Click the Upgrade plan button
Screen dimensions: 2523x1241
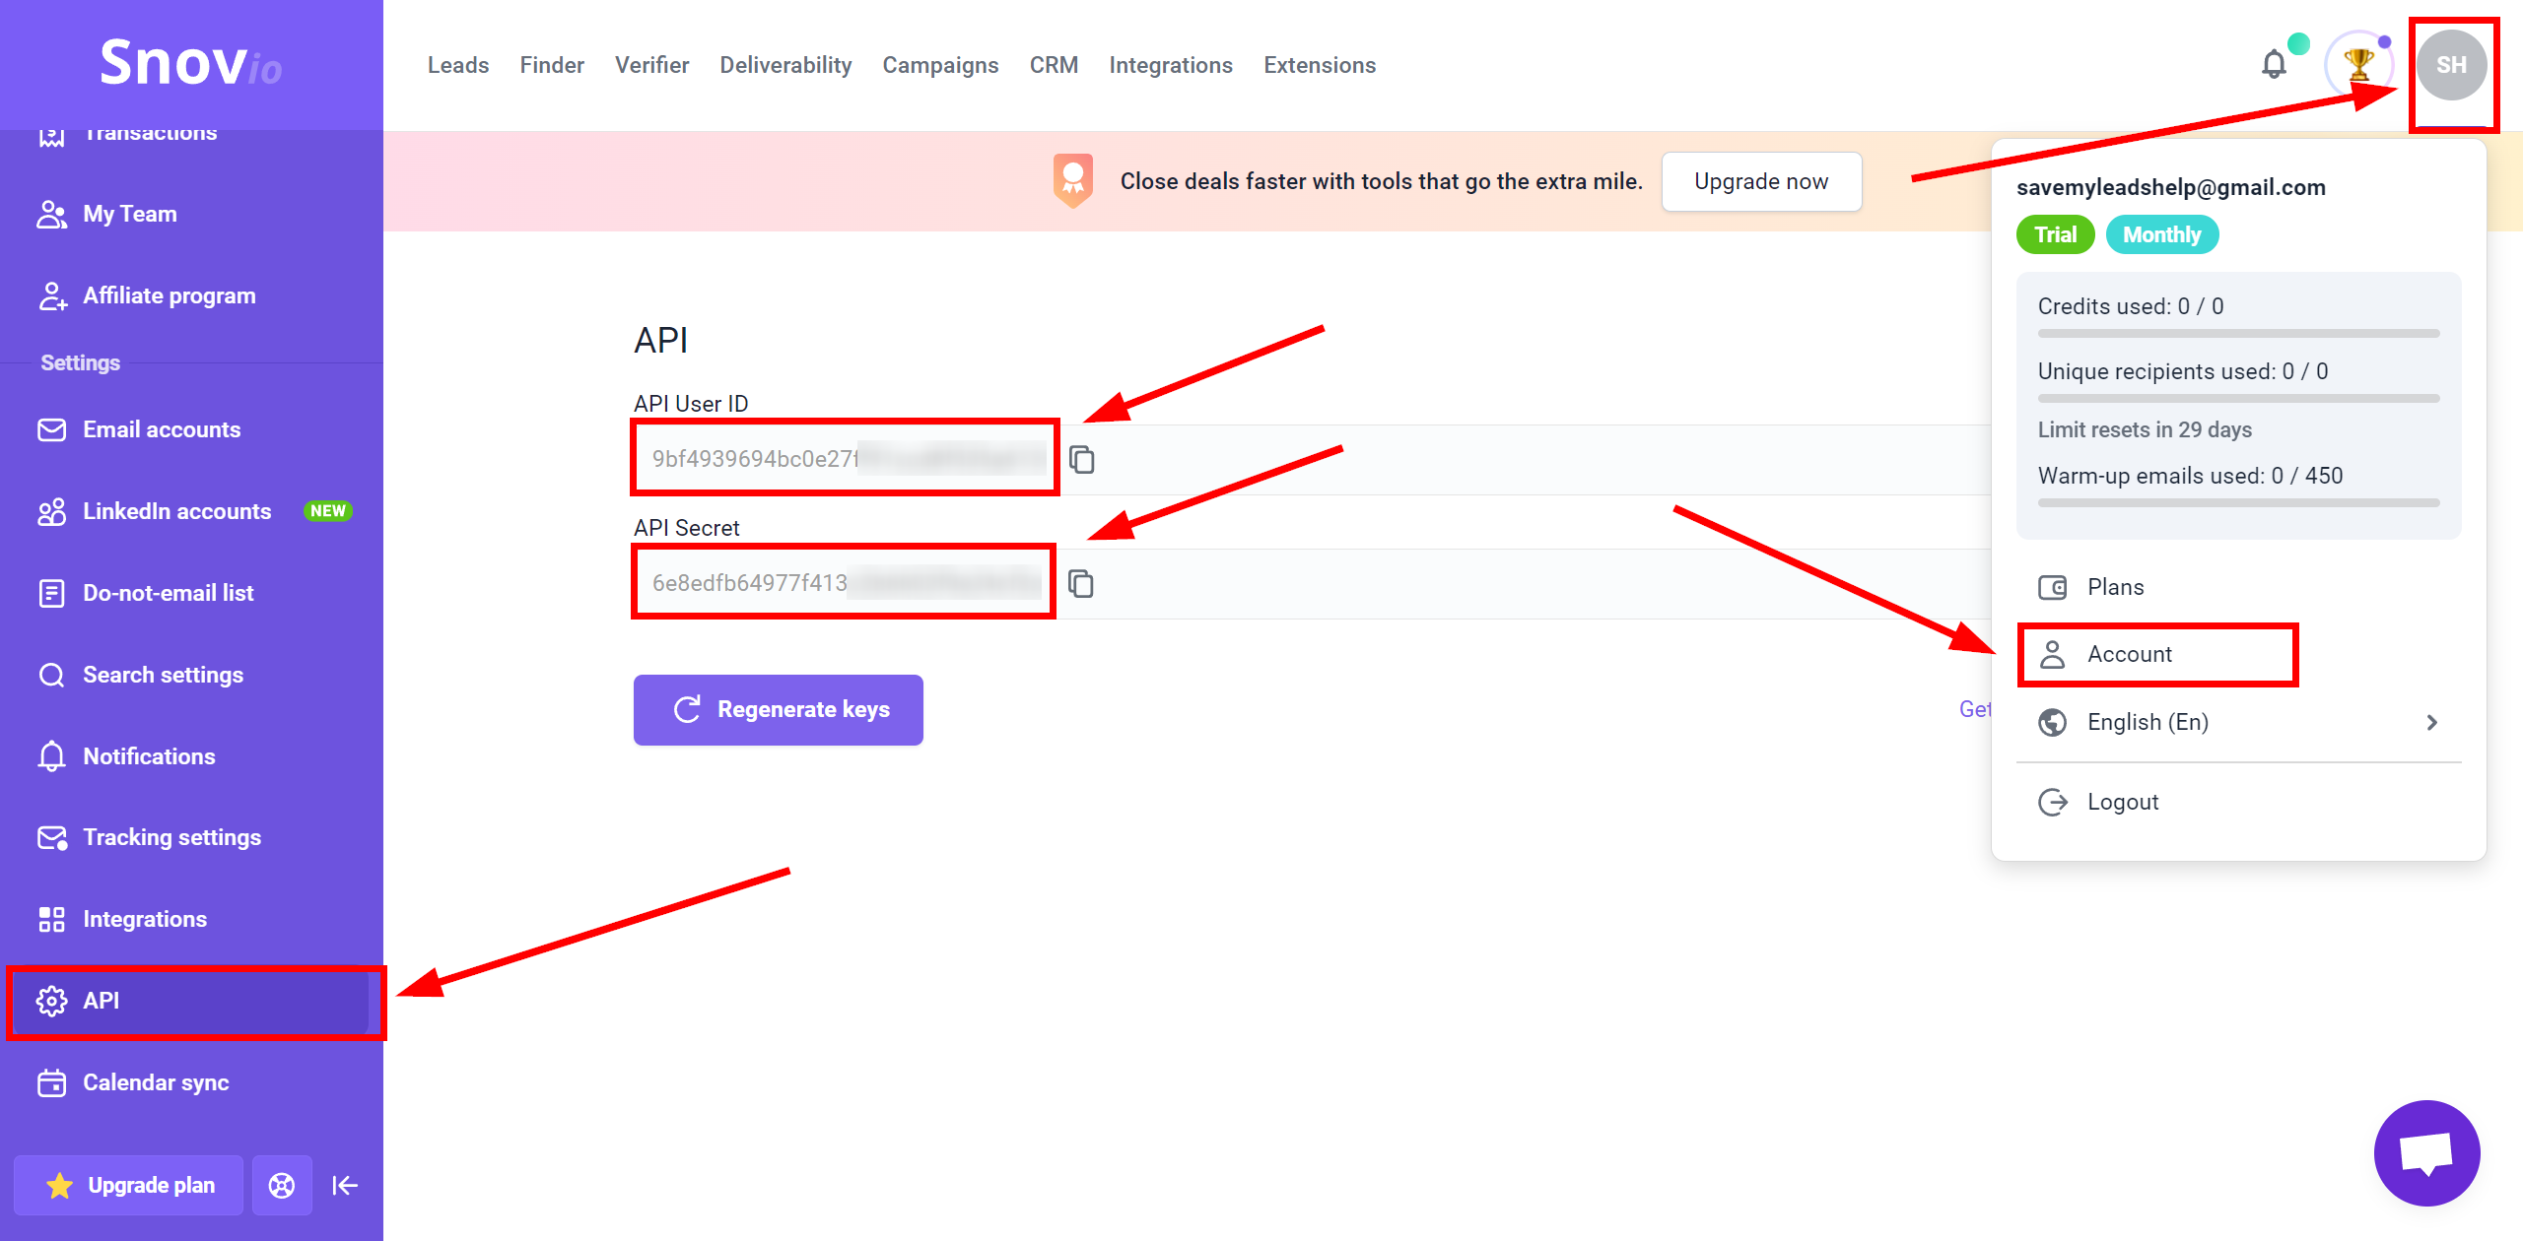pos(129,1186)
